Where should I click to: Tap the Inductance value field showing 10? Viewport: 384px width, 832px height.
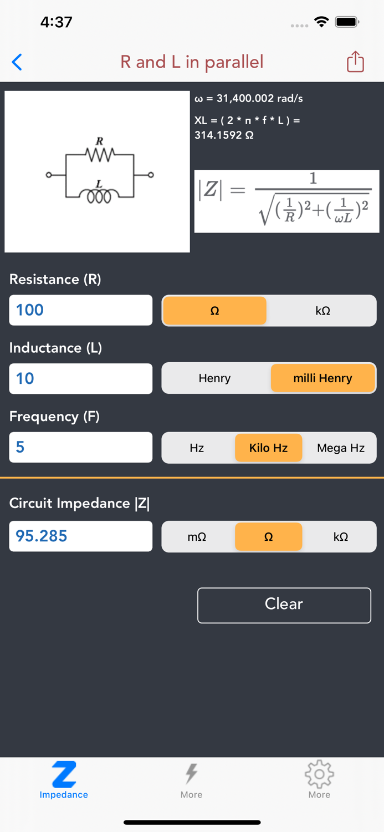(x=80, y=378)
